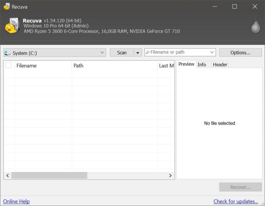Sort results by the Filename column header
This screenshot has width=265, height=206.
[x=27, y=65]
